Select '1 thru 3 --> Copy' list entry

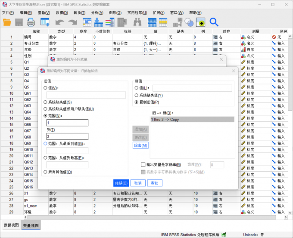192,120
